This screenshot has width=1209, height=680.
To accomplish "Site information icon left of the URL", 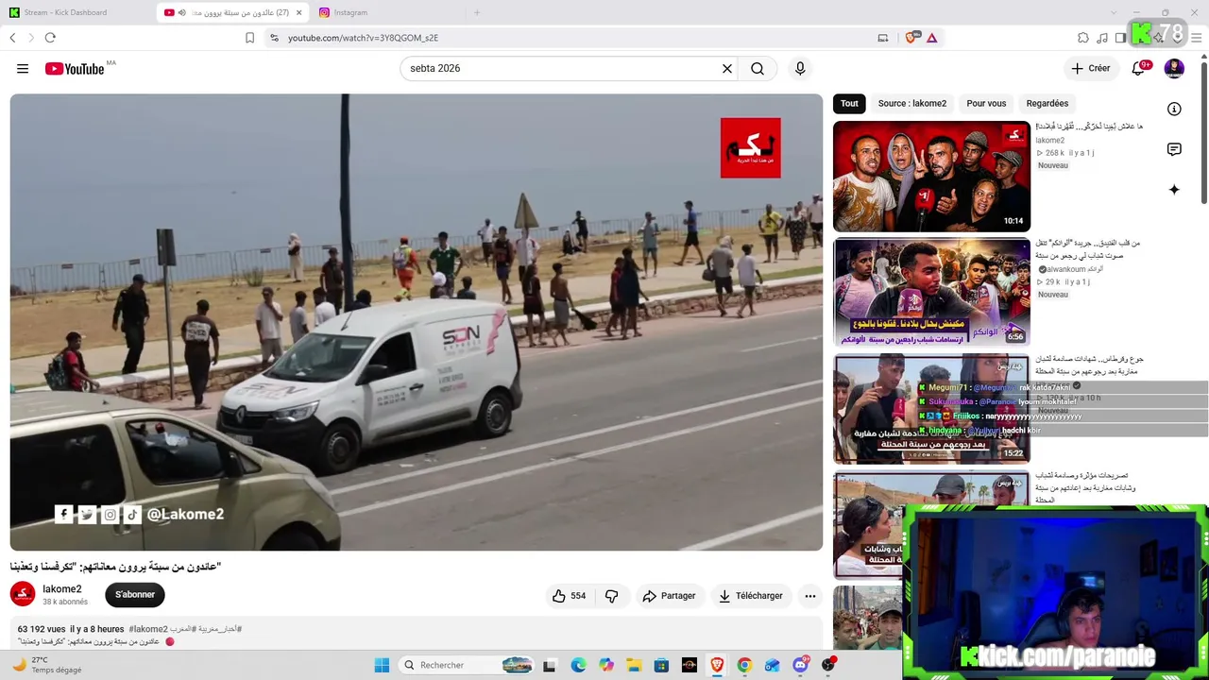I will point(274,38).
